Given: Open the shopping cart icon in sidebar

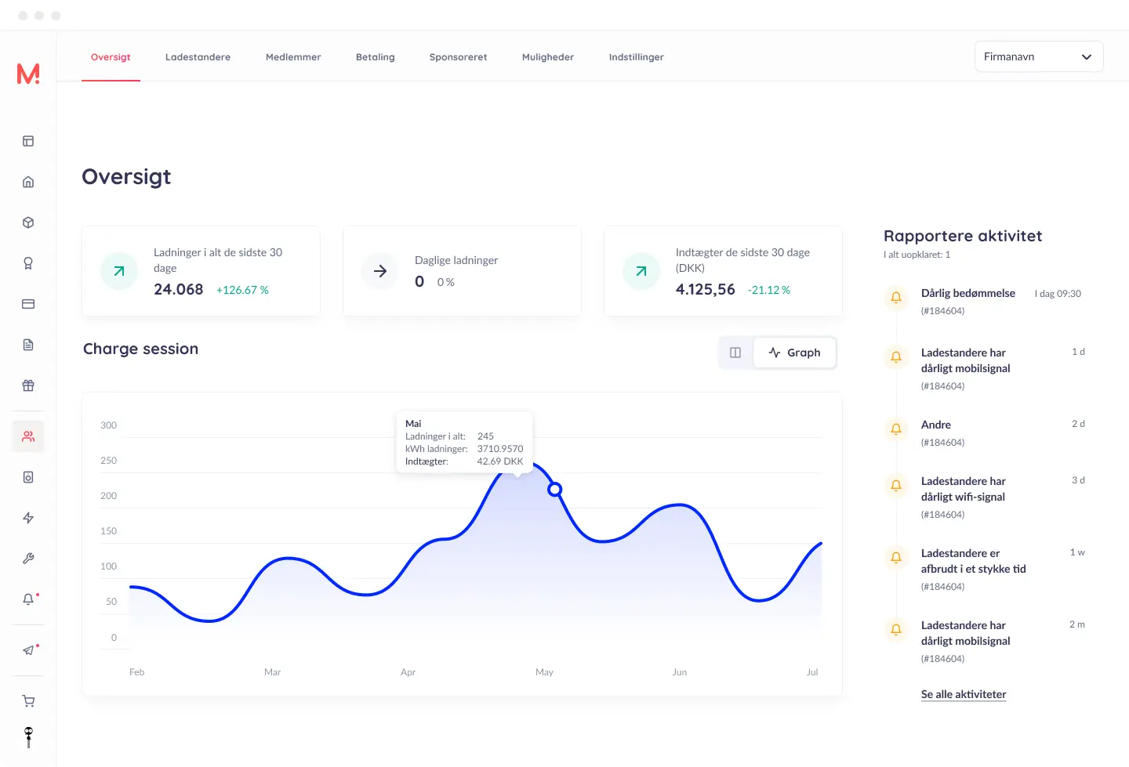Looking at the screenshot, I should pos(28,701).
